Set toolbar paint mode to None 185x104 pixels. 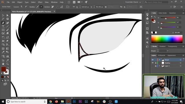[x=8, y=77]
